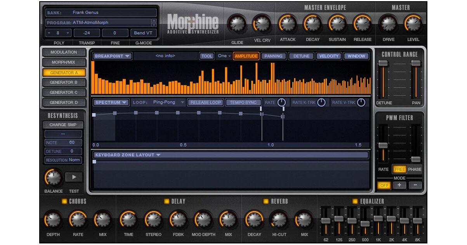
Task: Click the Delay Fdbk knob
Action: 178,219
